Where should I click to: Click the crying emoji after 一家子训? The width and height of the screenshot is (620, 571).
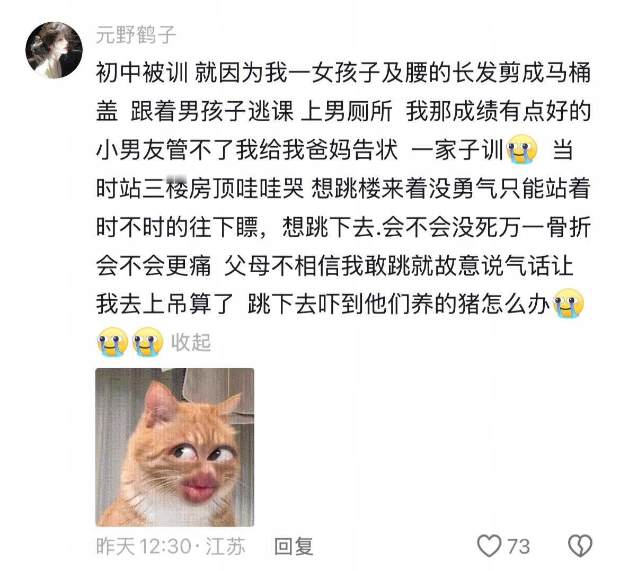522,150
